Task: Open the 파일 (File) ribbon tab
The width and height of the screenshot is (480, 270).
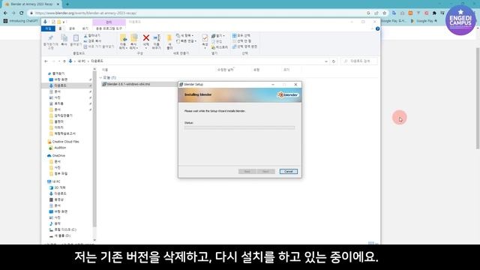Action: (48, 28)
